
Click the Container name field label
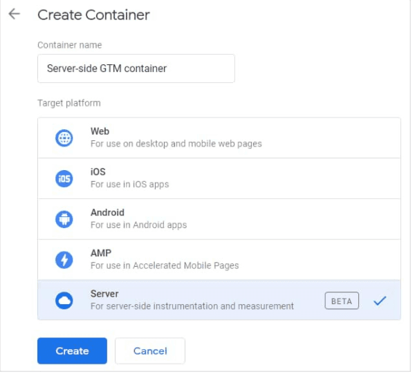pyautogui.click(x=69, y=45)
